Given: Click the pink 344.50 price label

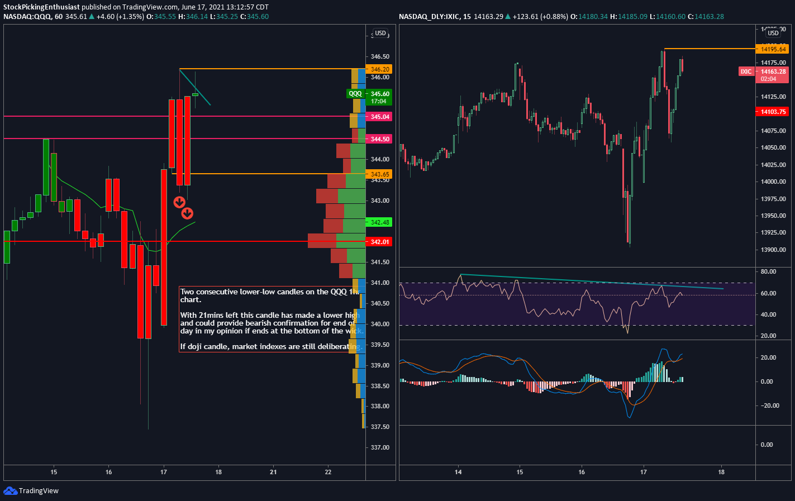Looking at the screenshot, I should point(379,139).
